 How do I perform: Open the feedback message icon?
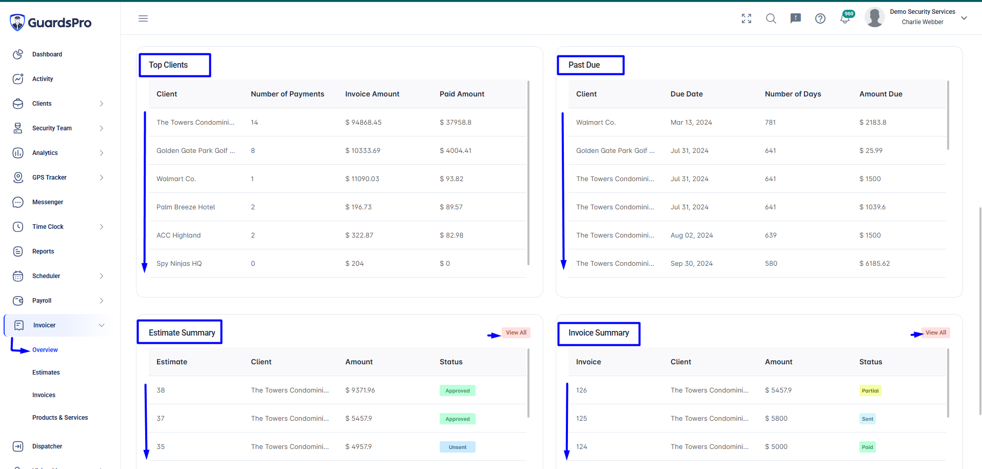(796, 18)
